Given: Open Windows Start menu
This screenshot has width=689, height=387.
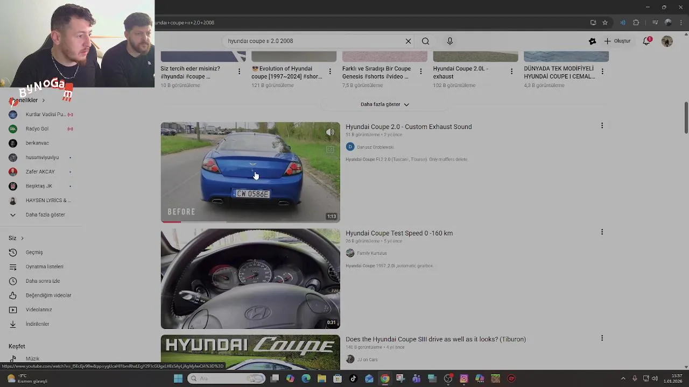Looking at the screenshot, I should pyautogui.click(x=178, y=378).
